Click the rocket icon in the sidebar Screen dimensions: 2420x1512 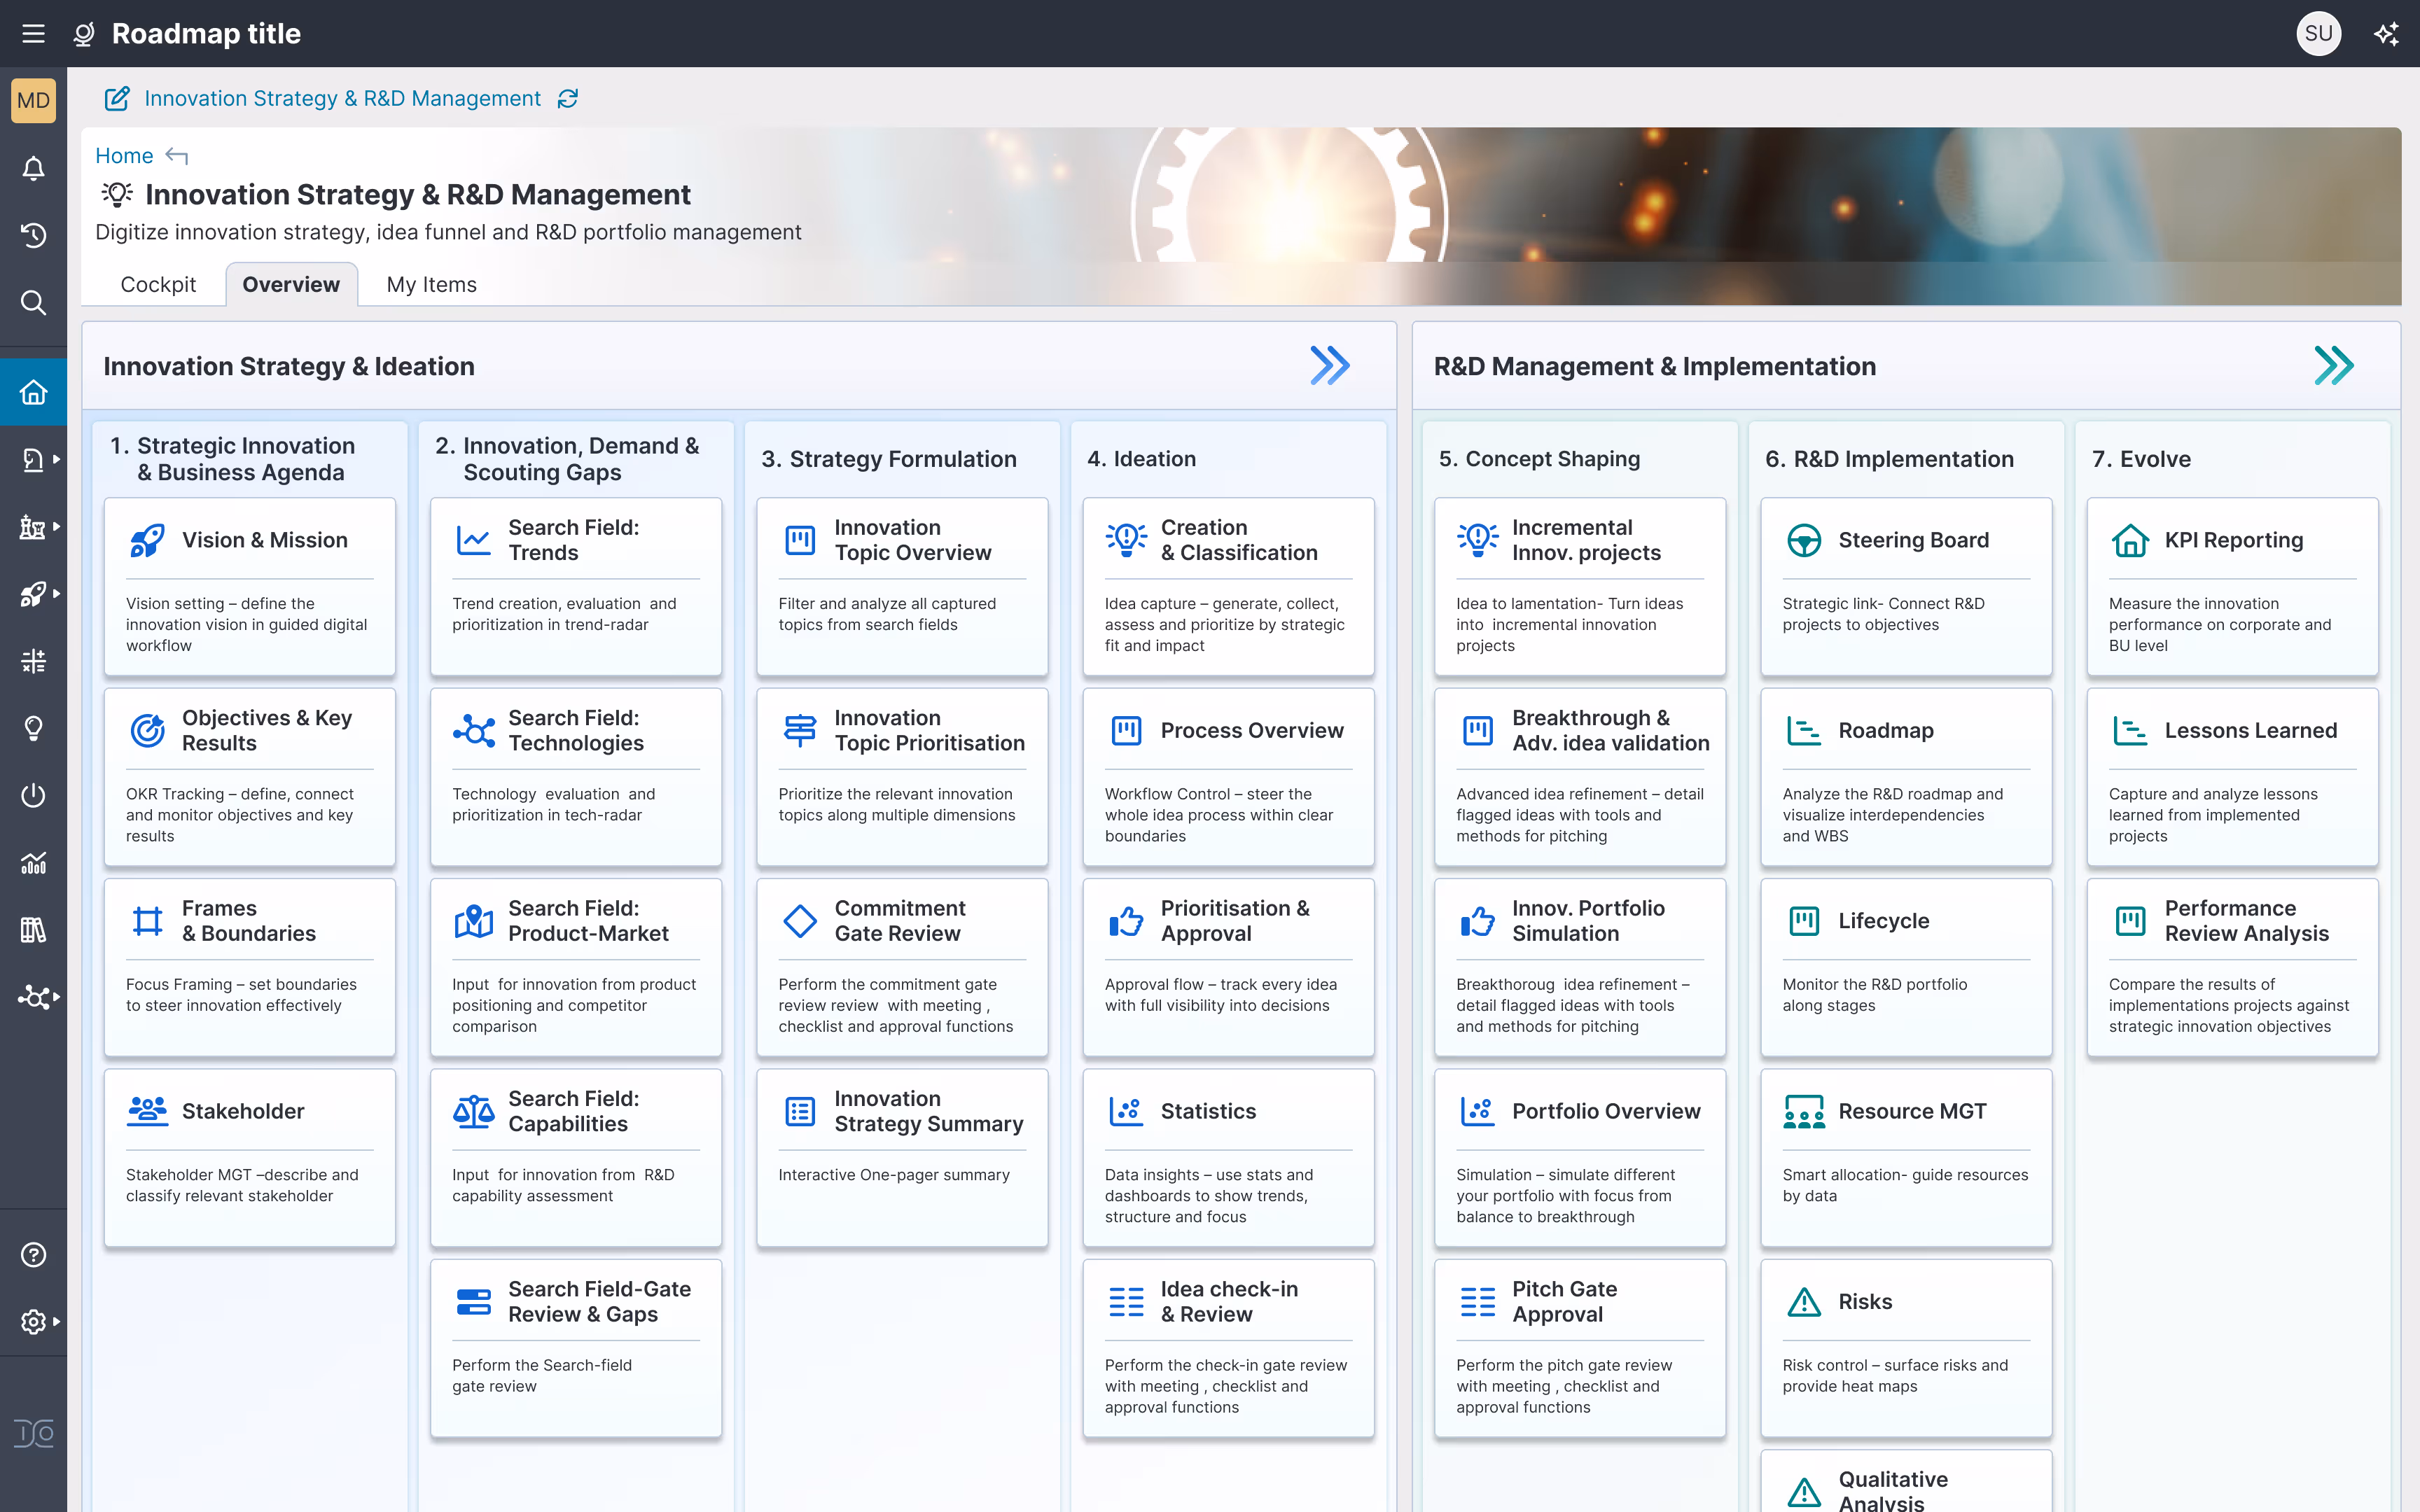(33, 594)
